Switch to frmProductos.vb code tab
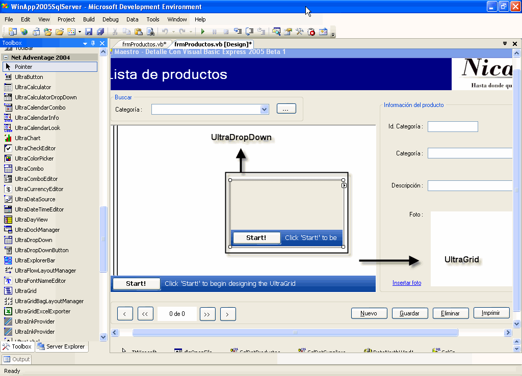Image resolution: width=522 pixels, height=376 pixels. click(x=144, y=44)
